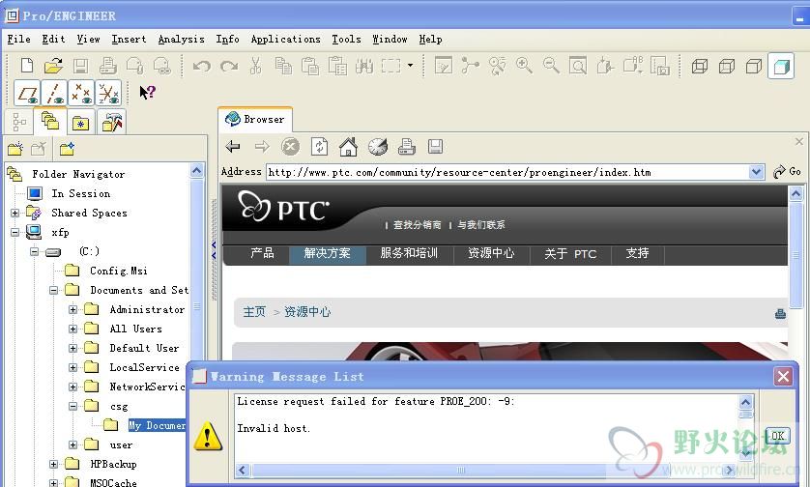Click the 产品 navigation link
The height and width of the screenshot is (487, 810).
262,253
